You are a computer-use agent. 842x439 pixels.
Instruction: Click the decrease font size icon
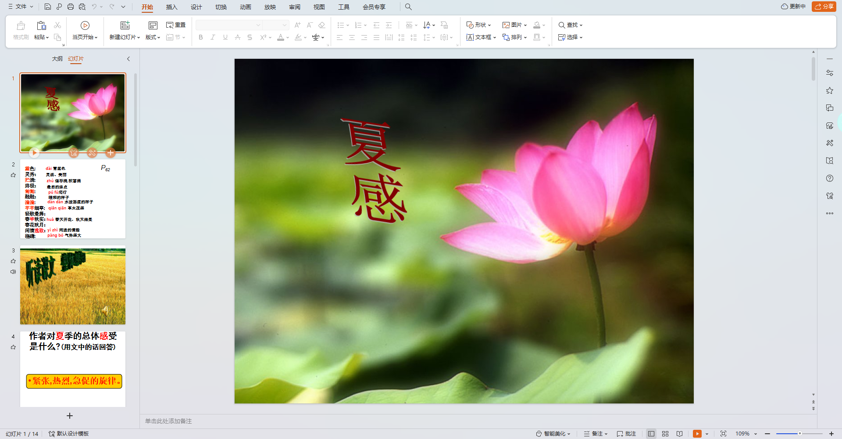[x=310, y=25]
